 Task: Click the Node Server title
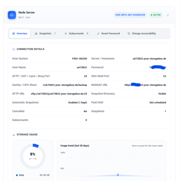point(26,13)
